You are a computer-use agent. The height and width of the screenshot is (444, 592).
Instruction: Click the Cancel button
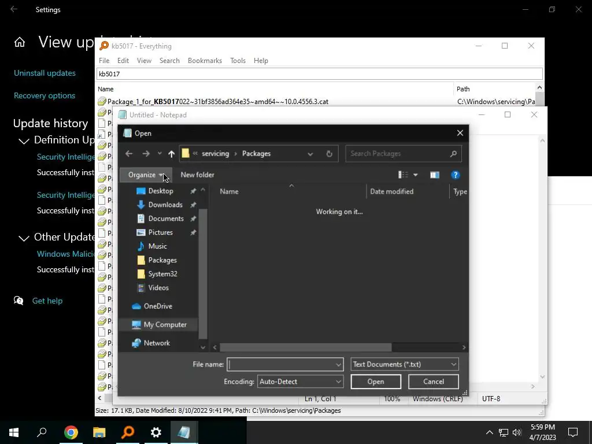point(434,382)
